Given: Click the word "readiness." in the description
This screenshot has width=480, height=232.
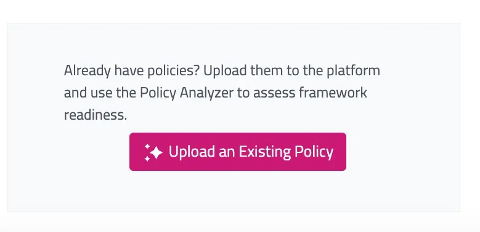Looking at the screenshot, I should pos(96,115).
